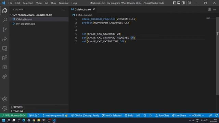Click line number 4 in the gutter
This screenshot has height=123, width=219.
click(x=76, y=30)
